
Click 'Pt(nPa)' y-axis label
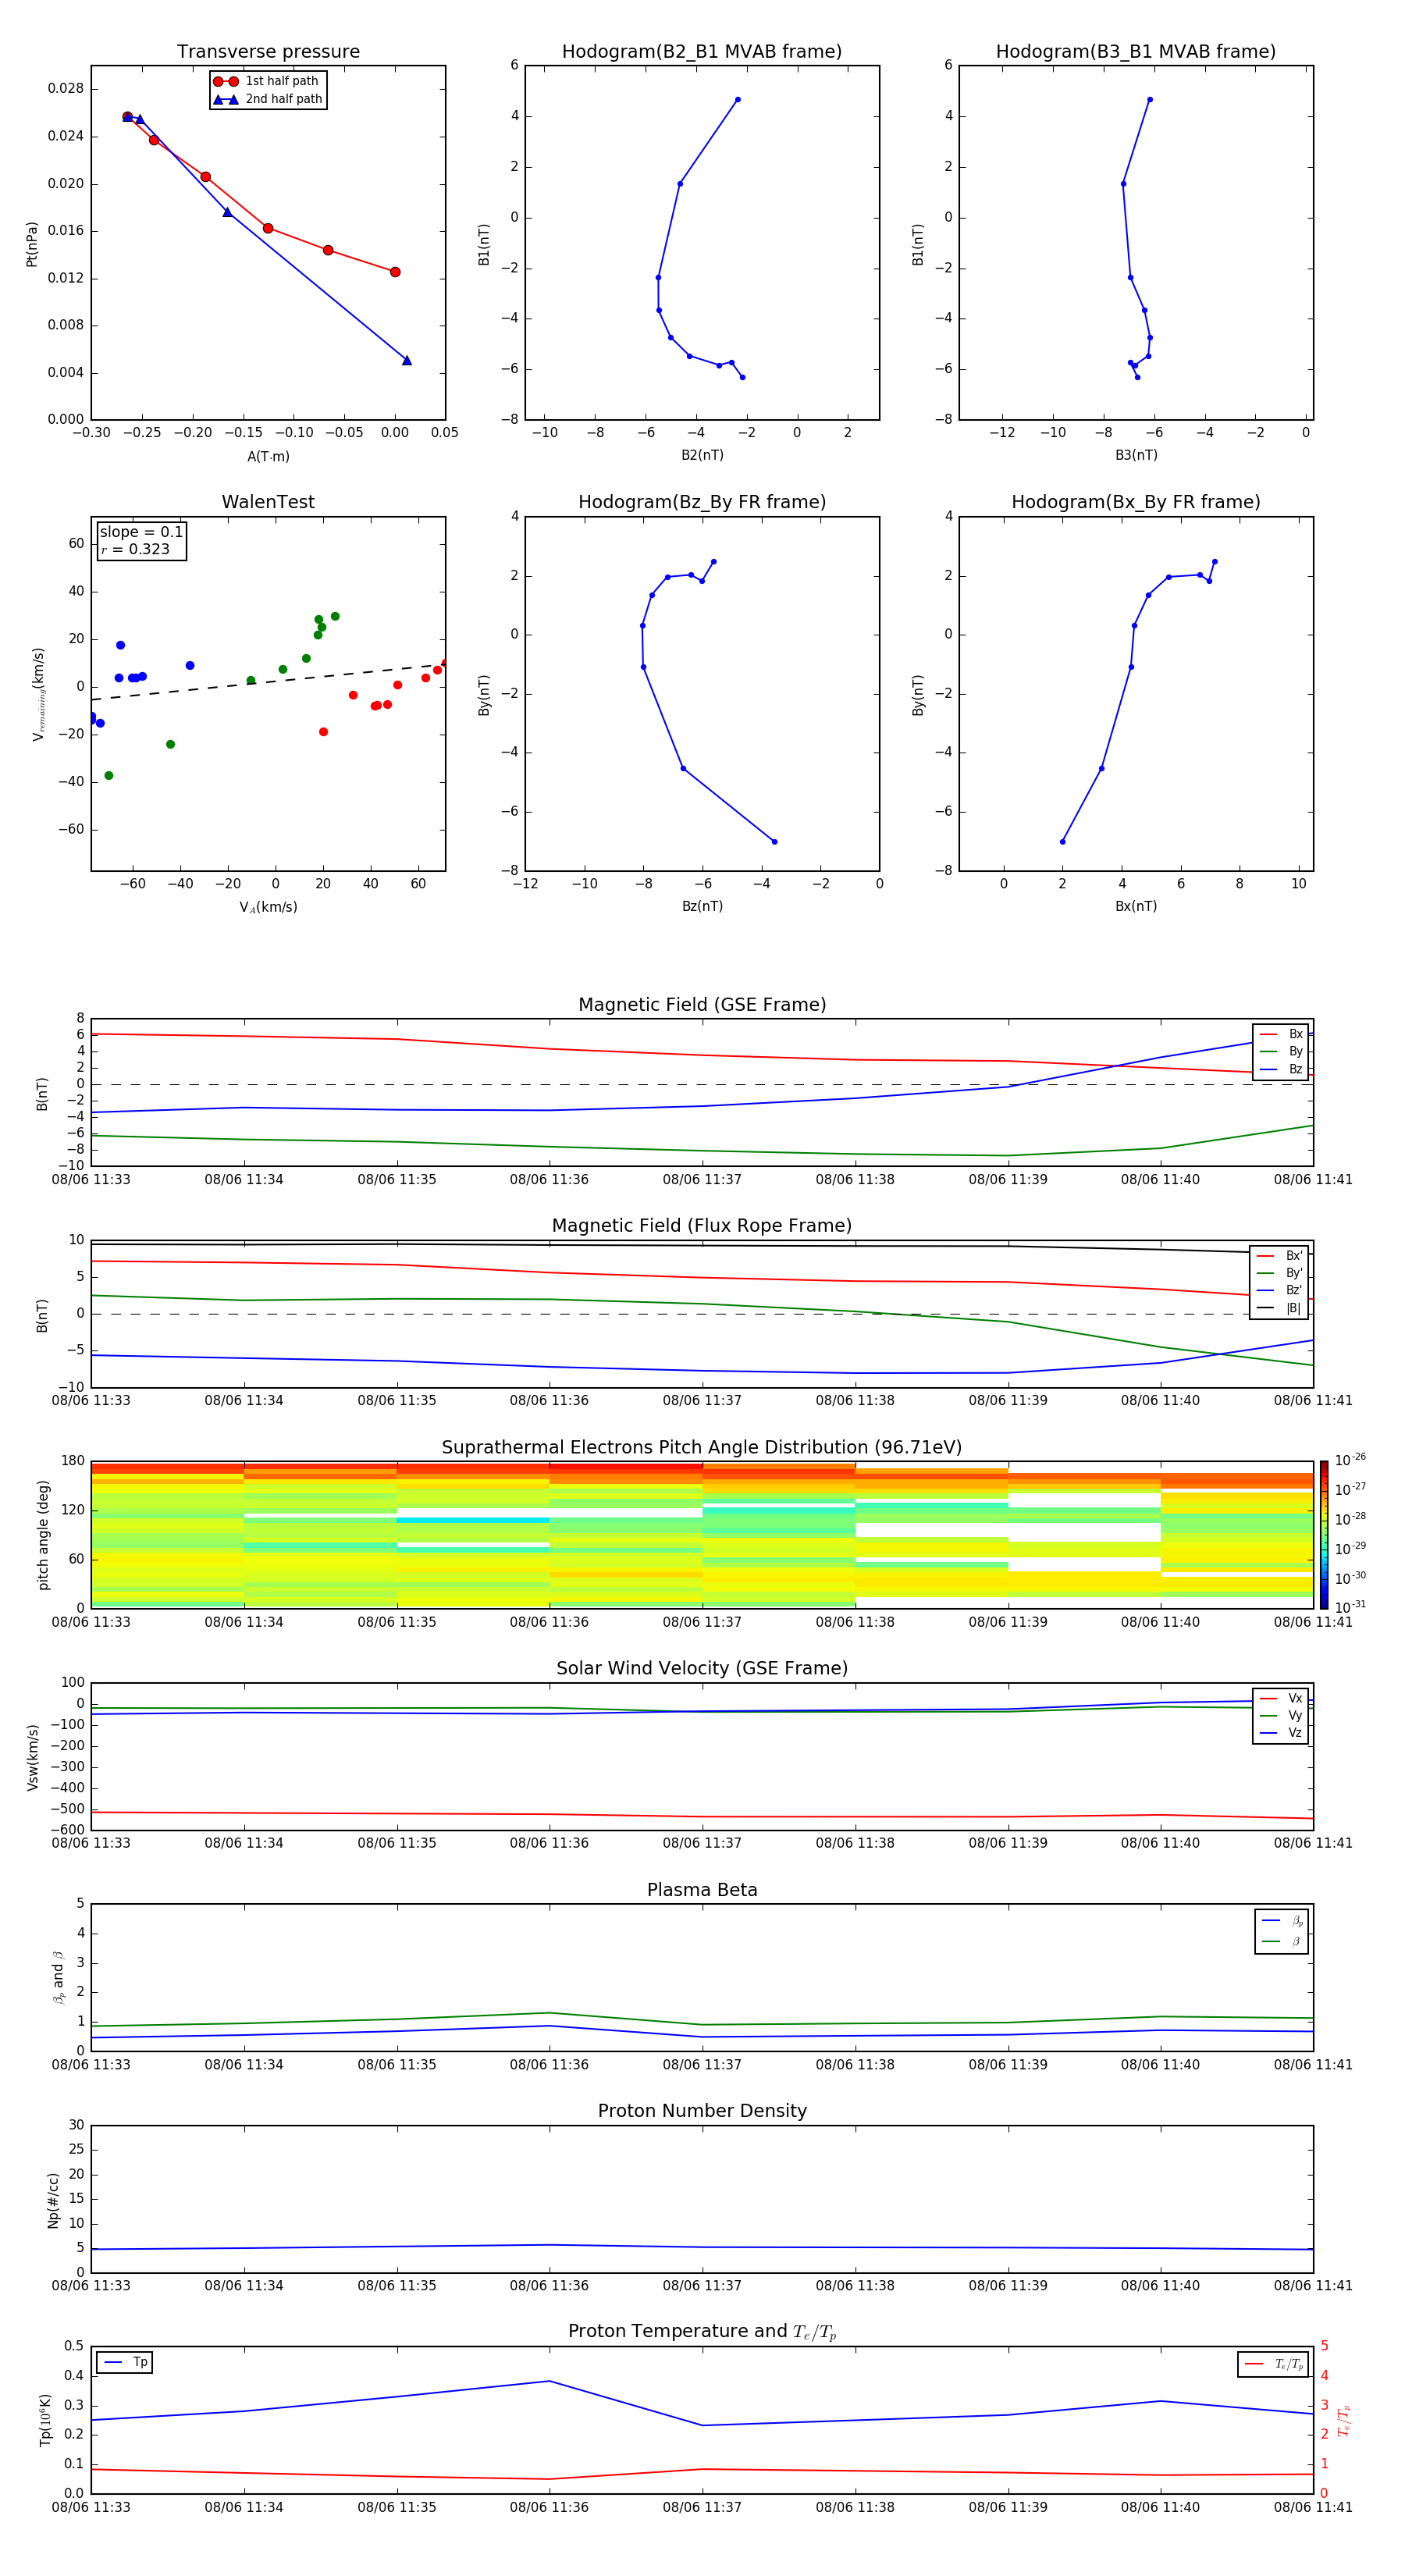coord(32,243)
